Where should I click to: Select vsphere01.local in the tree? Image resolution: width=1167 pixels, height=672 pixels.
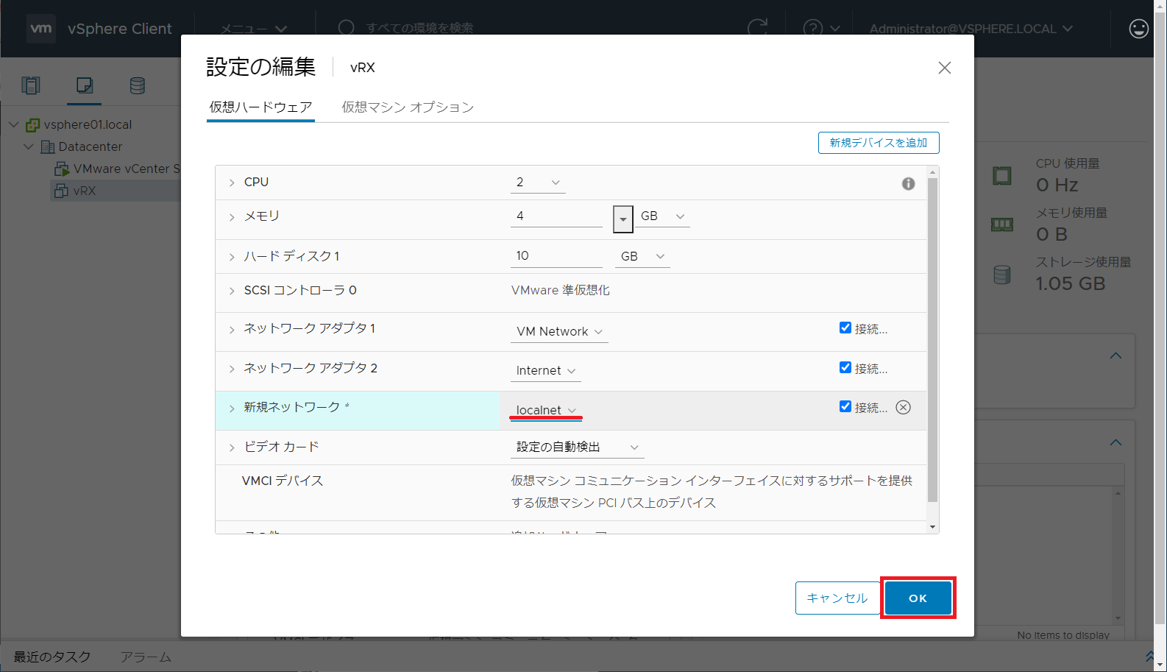[88, 124]
